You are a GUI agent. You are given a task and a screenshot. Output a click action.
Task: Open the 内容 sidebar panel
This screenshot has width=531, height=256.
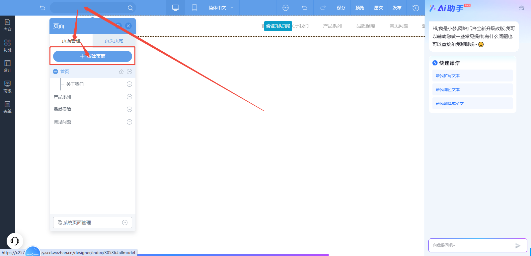[x=7, y=25]
